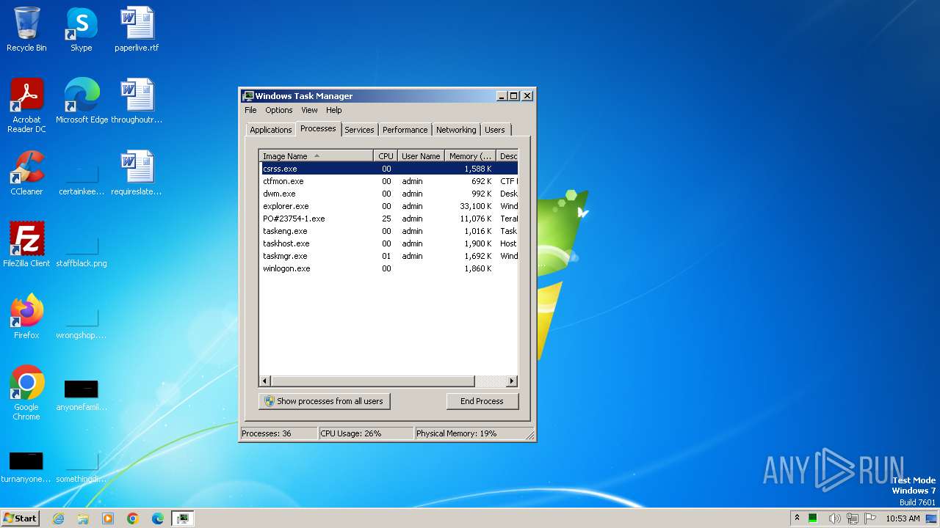The width and height of the screenshot is (940, 528).
Task: Click the process list's right scroll arrow
Action: [512, 381]
